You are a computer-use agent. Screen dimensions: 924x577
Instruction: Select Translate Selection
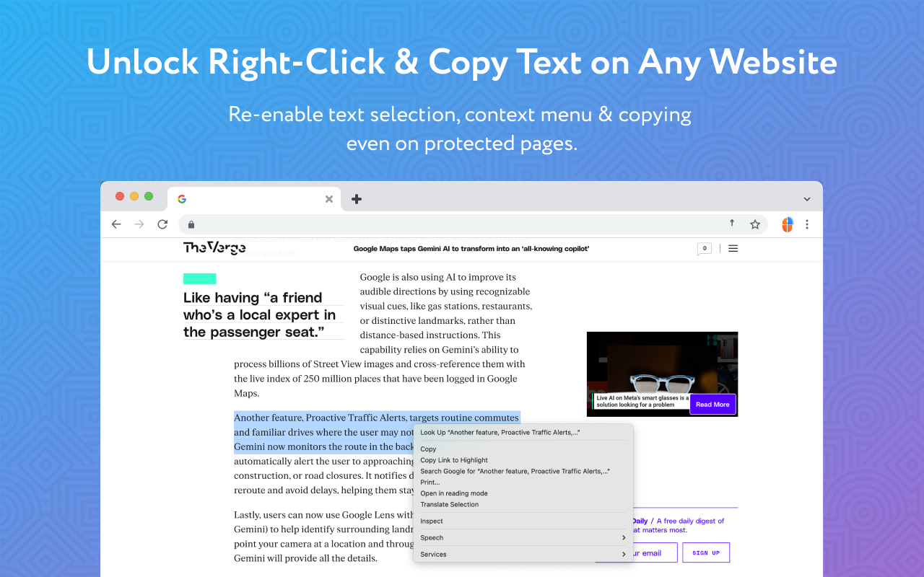point(523,505)
